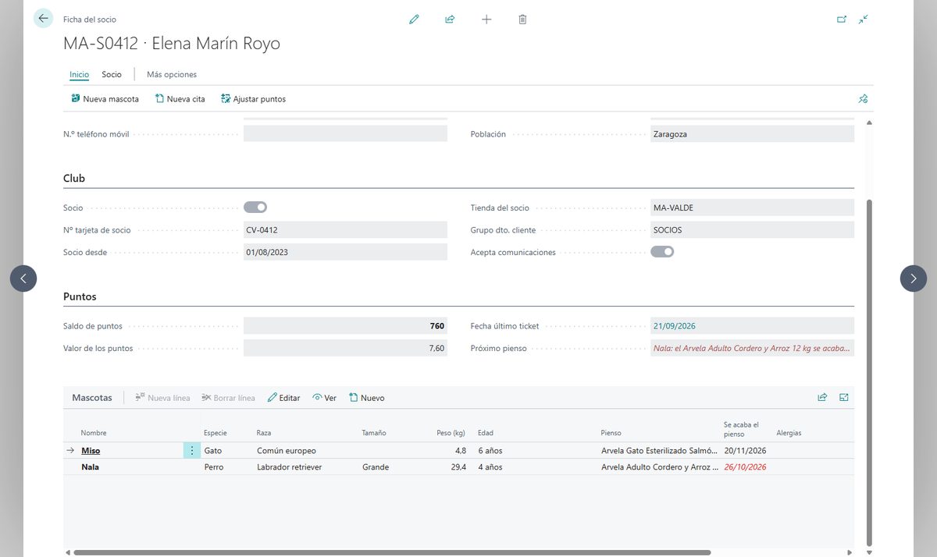Click Editar in the Mascotas toolbar
937x557 pixels.
(x=283, y=398)
